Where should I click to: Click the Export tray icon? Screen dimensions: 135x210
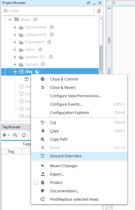click(x=43, y=174)
